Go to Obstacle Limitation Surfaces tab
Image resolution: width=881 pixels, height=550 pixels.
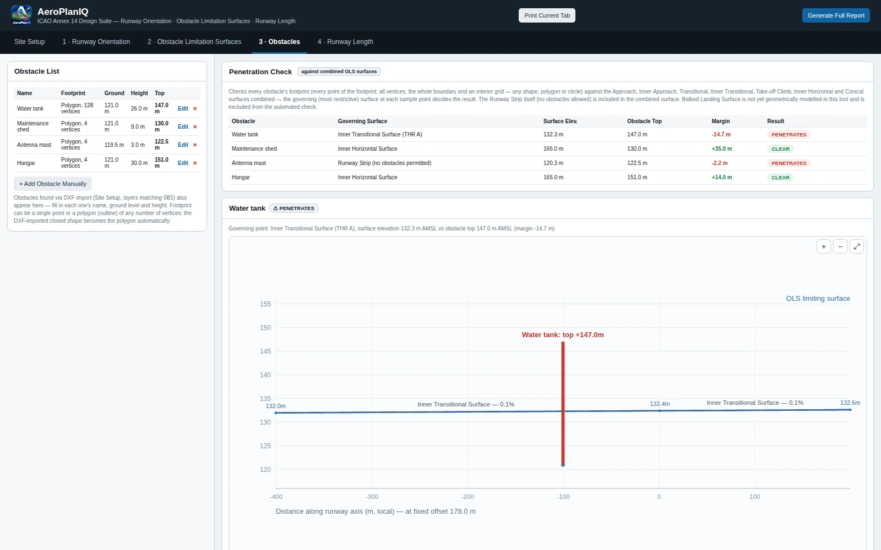194,42
